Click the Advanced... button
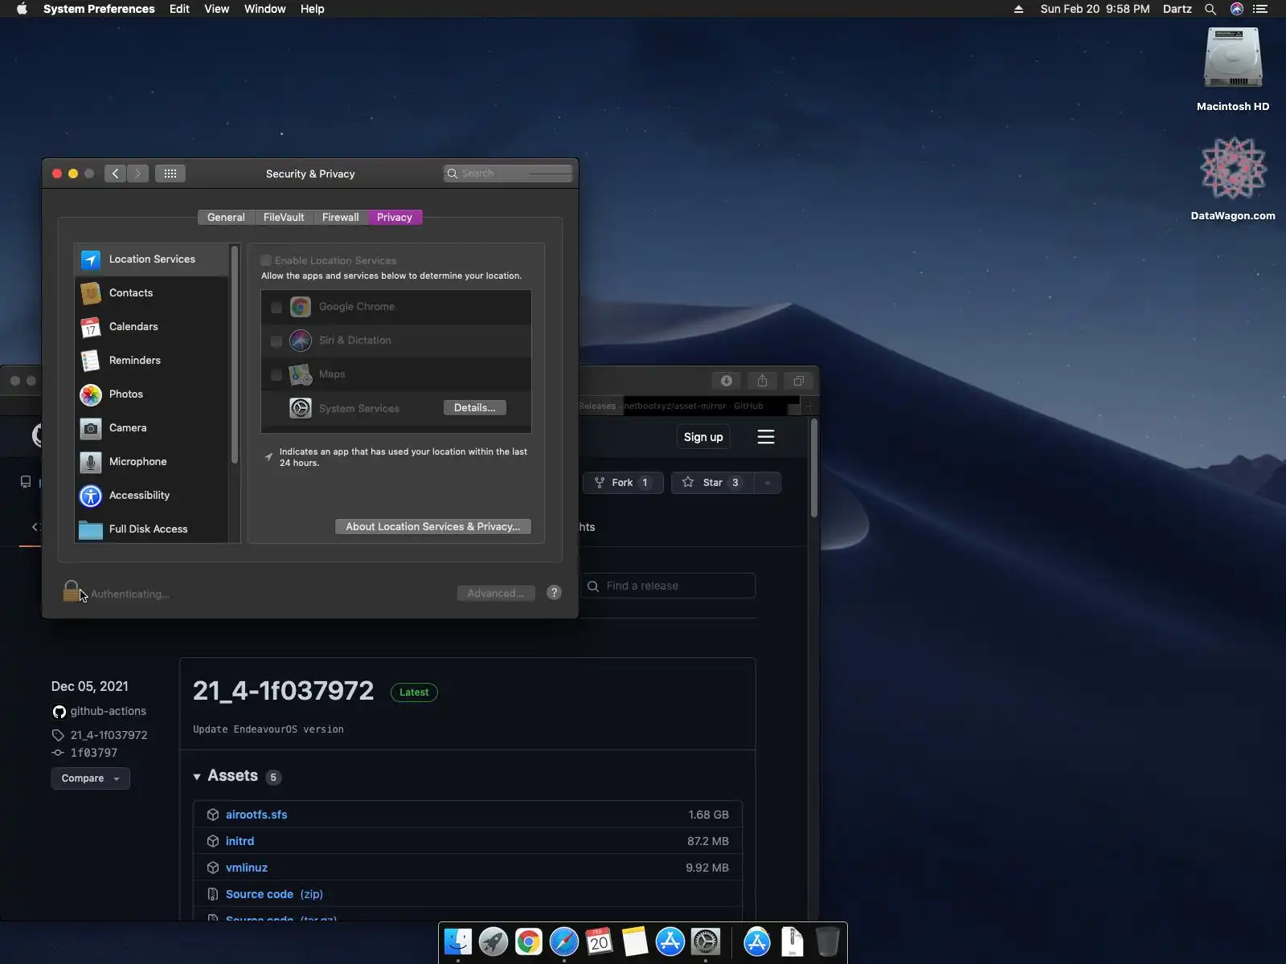Viewport: 1286px width, 964px height. point(496,594)
